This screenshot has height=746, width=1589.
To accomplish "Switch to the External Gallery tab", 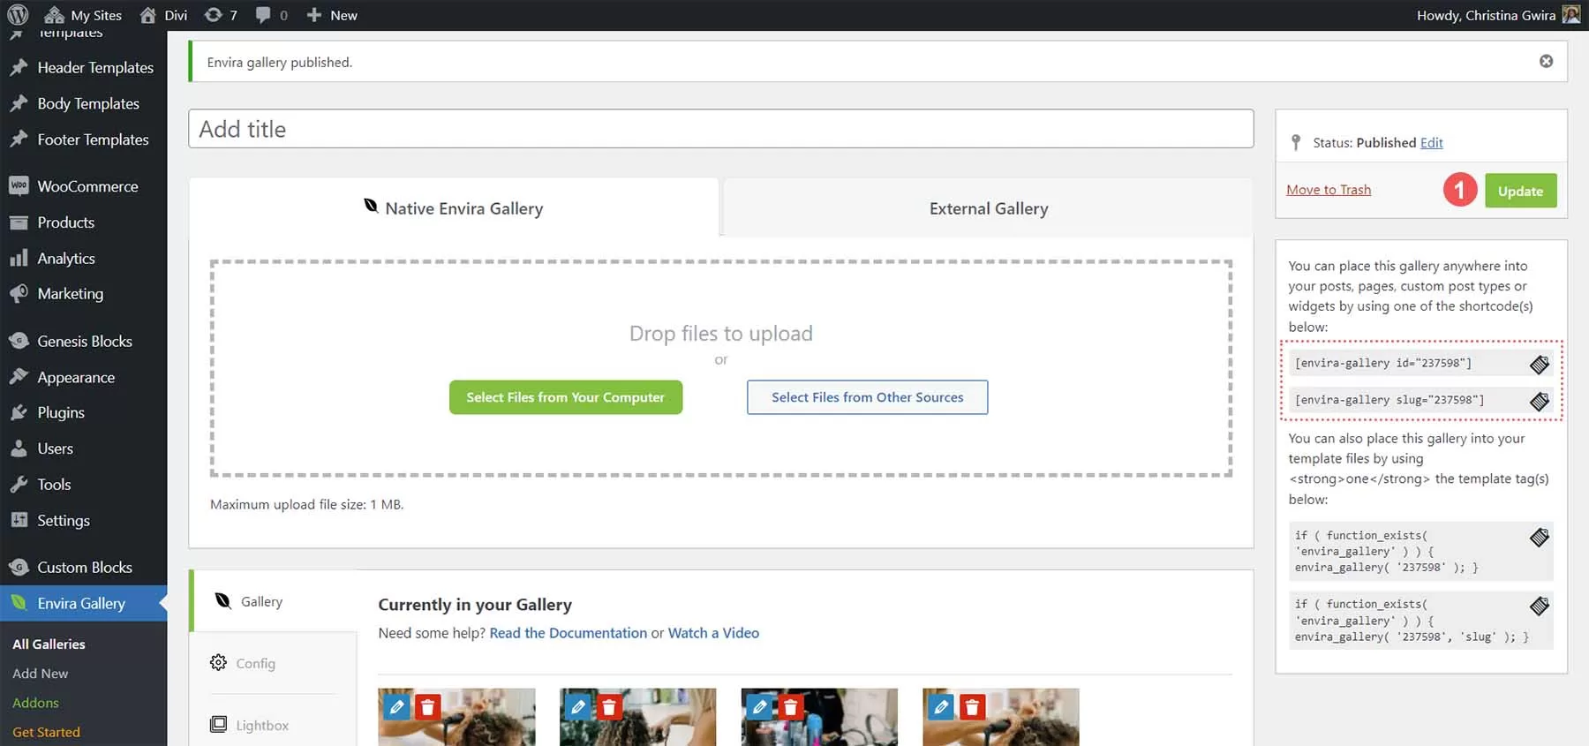I will tap(988, 208).
